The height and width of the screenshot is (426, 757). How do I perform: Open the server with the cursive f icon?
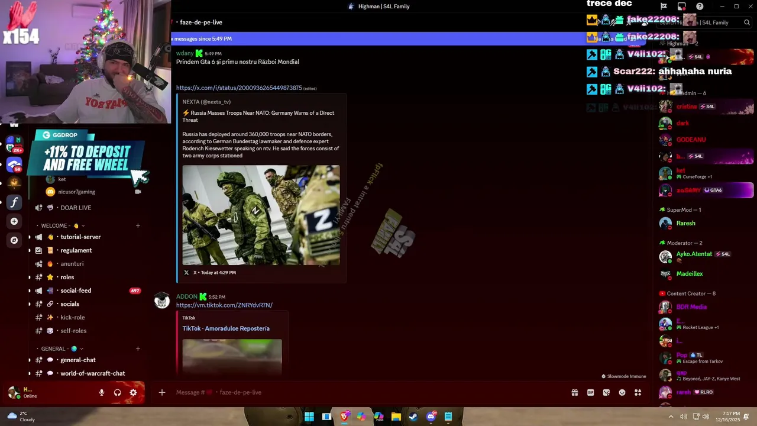point(14,202)
